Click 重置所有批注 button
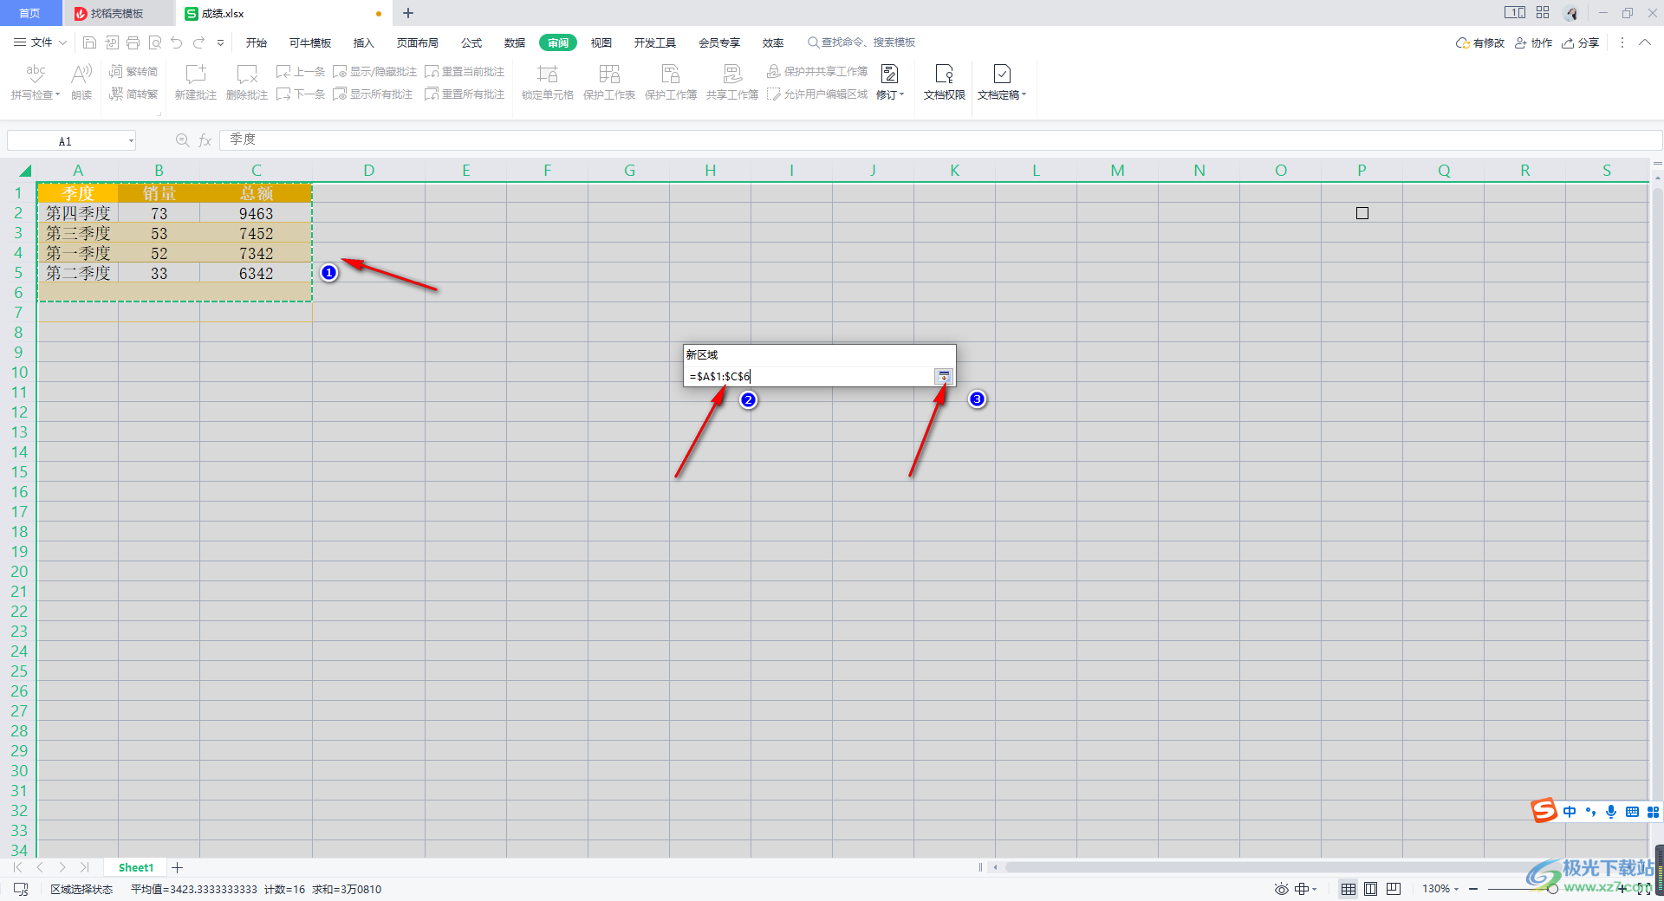 pos(465,94)
